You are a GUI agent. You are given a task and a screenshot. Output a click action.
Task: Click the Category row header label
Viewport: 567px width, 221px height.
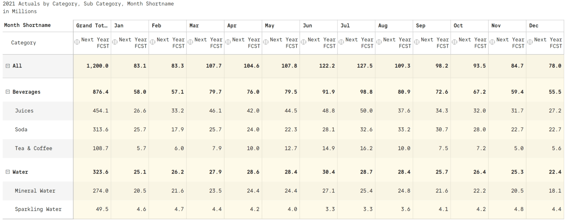[x=24, y=43]
